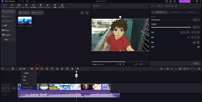Open the AIアバター avatar tool
The height and width of the screenshot is (102, 202).
click(x=62, y=6)
